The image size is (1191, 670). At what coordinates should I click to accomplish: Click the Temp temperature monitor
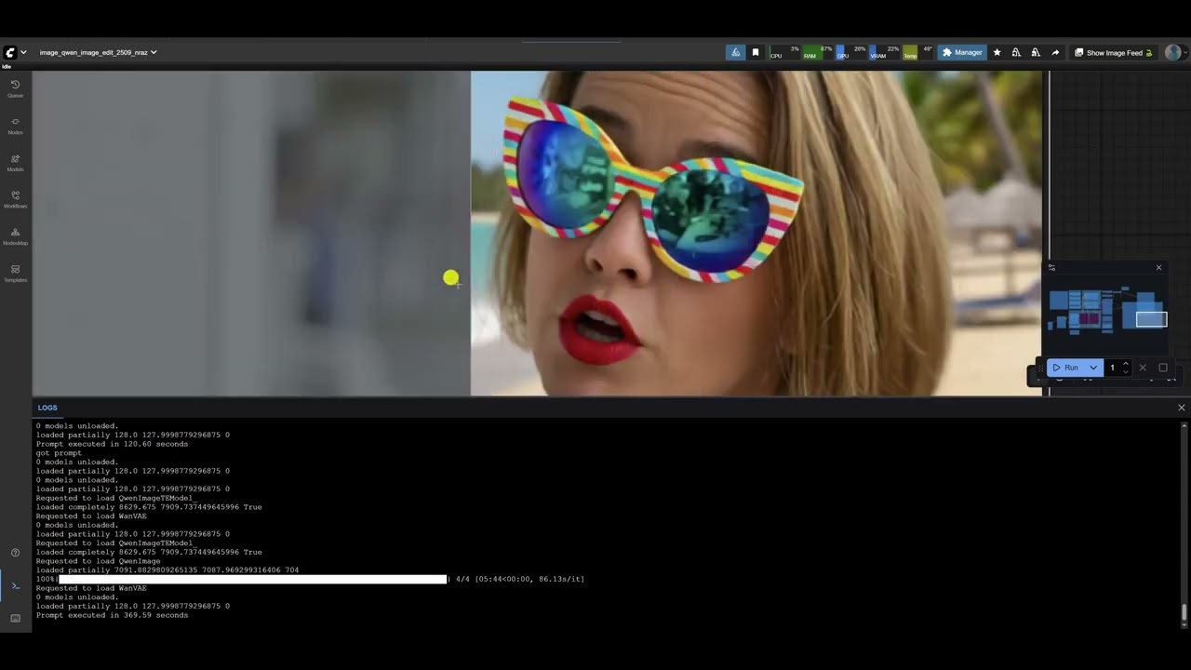point(917,52)
